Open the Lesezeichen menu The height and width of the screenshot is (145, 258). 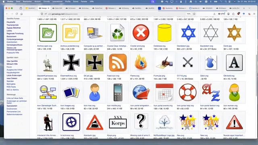click(x=57, y=2)
